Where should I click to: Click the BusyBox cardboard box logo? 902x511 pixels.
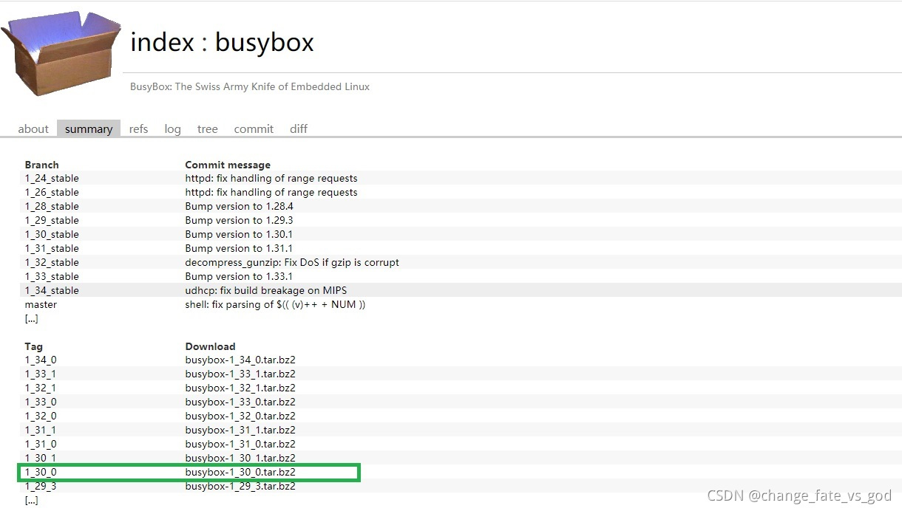tap(61, 53)
